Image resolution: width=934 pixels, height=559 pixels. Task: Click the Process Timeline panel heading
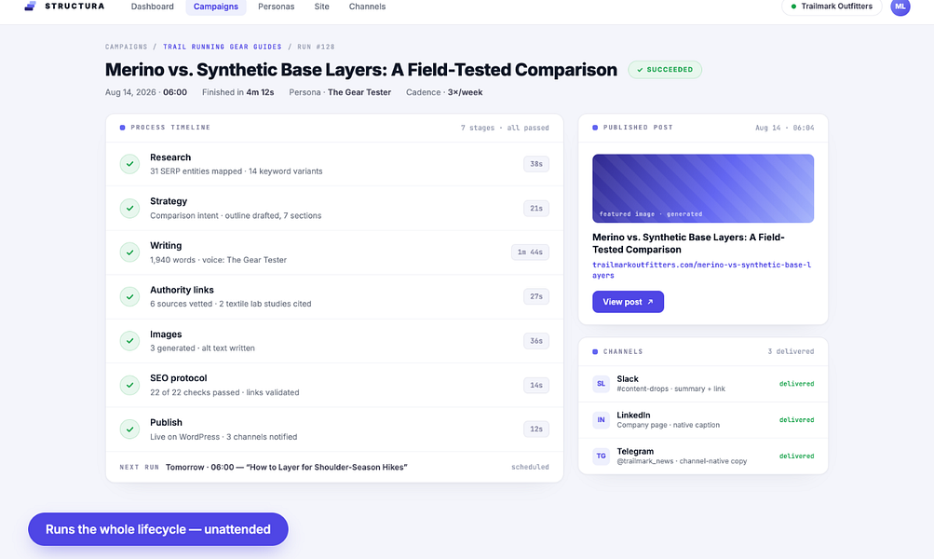point(170,128)
